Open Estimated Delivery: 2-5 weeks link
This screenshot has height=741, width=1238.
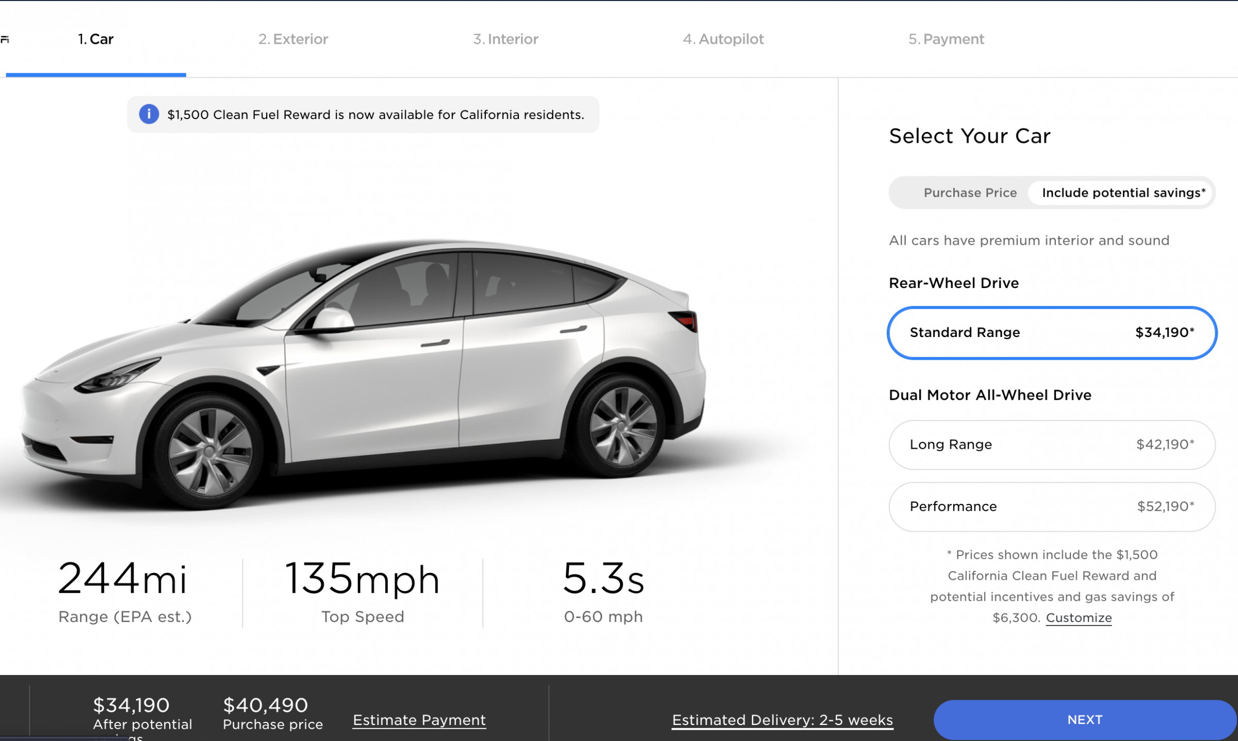(782, 720)
